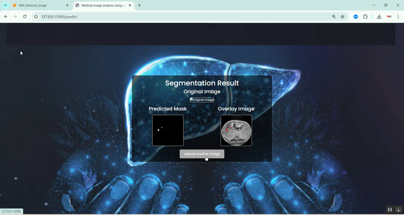
Task: Open picture-in-picture from the bottom-right control
Action: (398, 209)
